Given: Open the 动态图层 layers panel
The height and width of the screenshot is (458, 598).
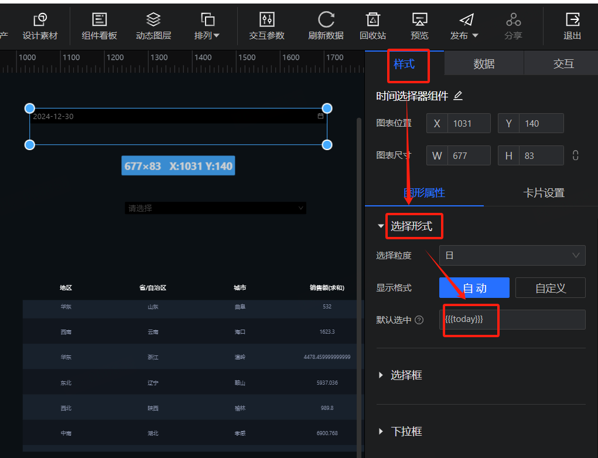Looking at the screenshot, I should (153, 26).
